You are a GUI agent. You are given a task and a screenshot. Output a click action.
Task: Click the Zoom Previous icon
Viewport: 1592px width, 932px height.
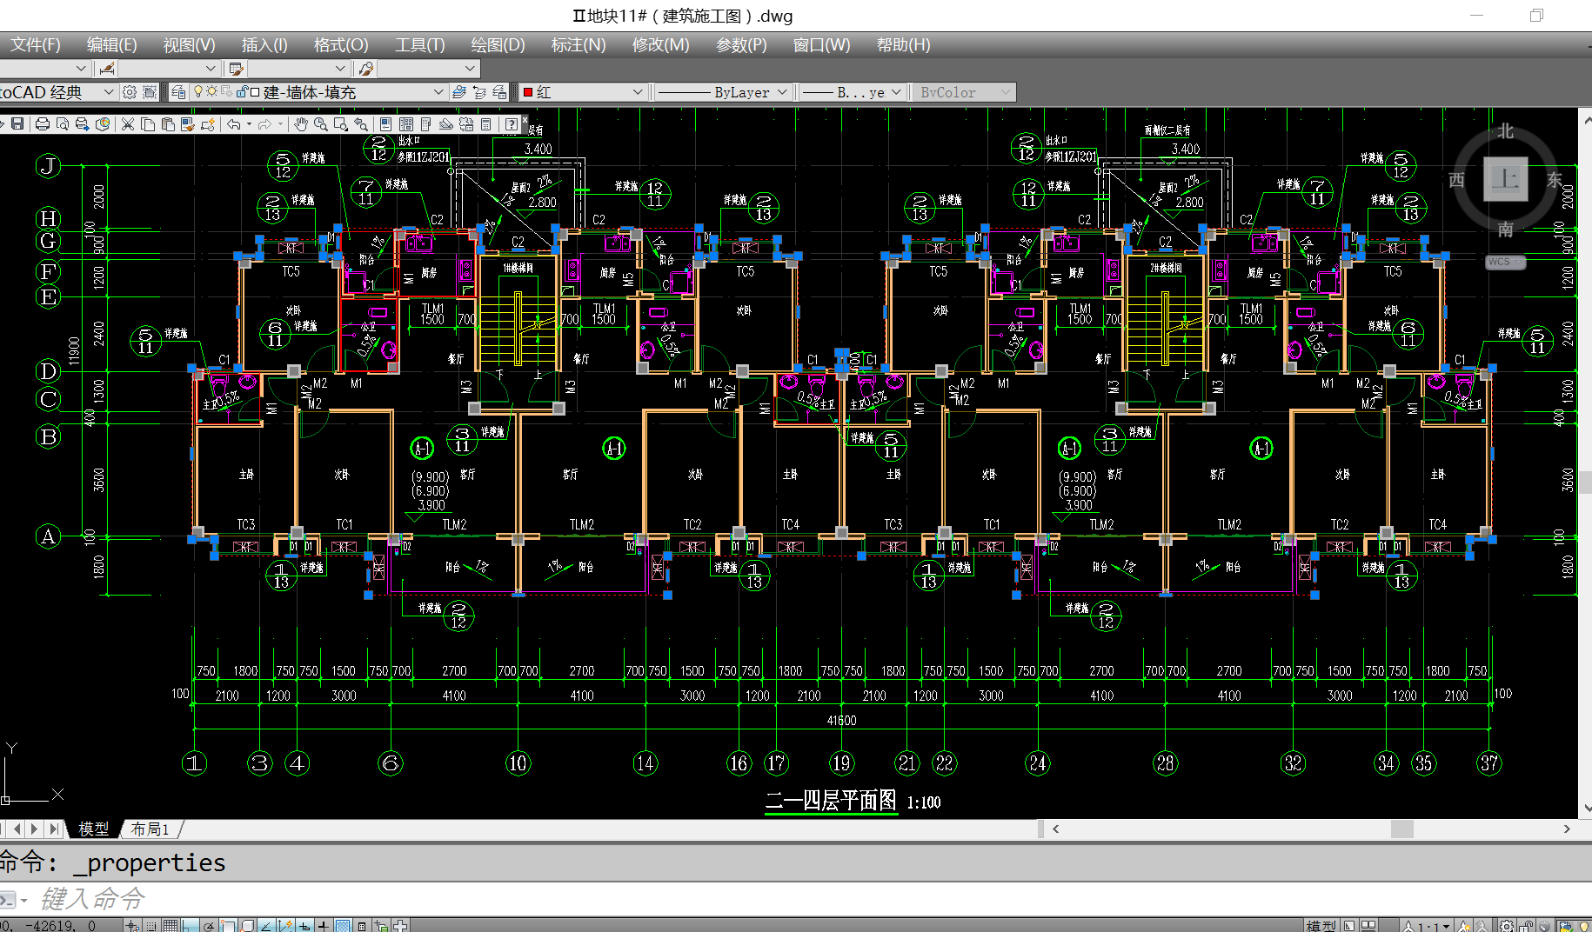point(361,124)
